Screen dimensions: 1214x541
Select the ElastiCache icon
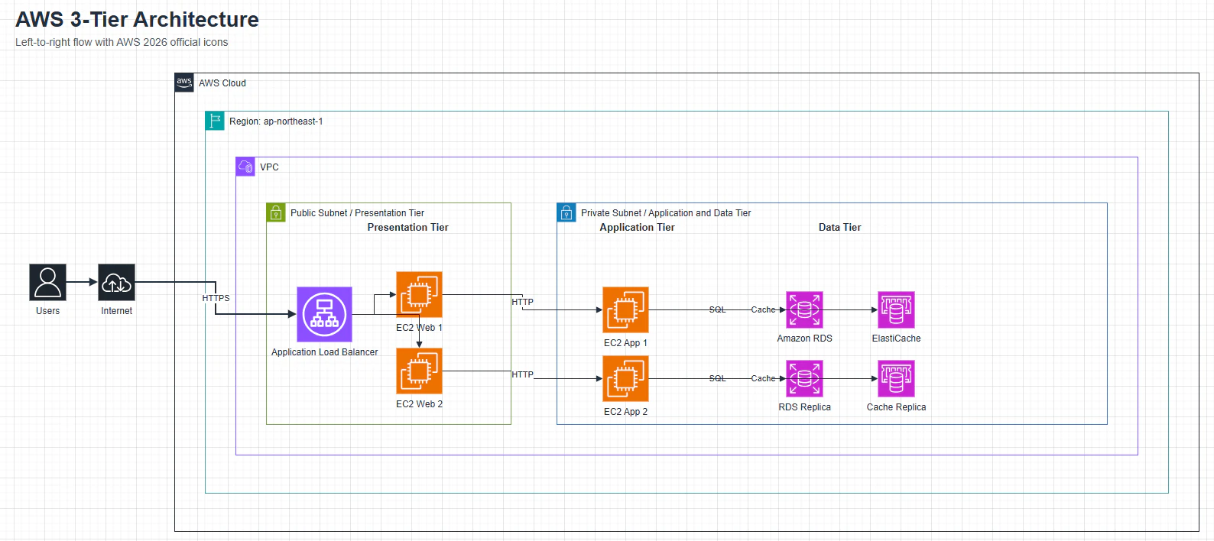click(896, 309)
